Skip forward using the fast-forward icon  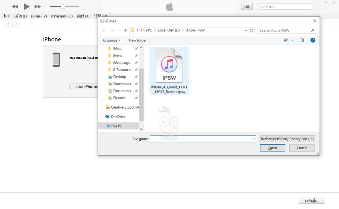(37, 6)
